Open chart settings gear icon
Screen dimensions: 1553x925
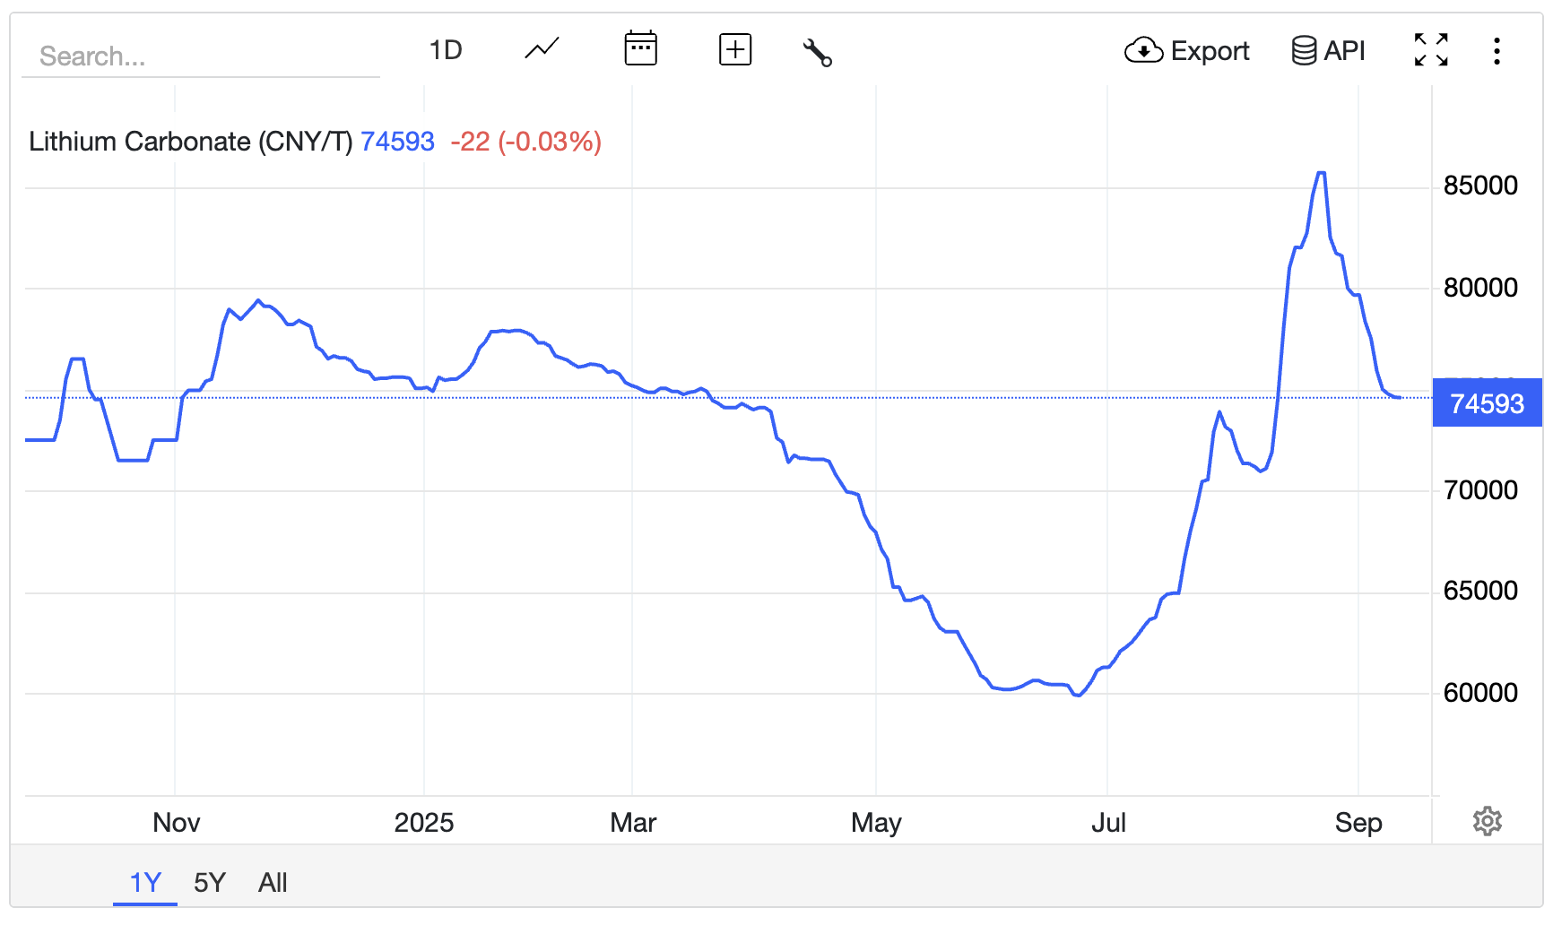point(1488,821)
